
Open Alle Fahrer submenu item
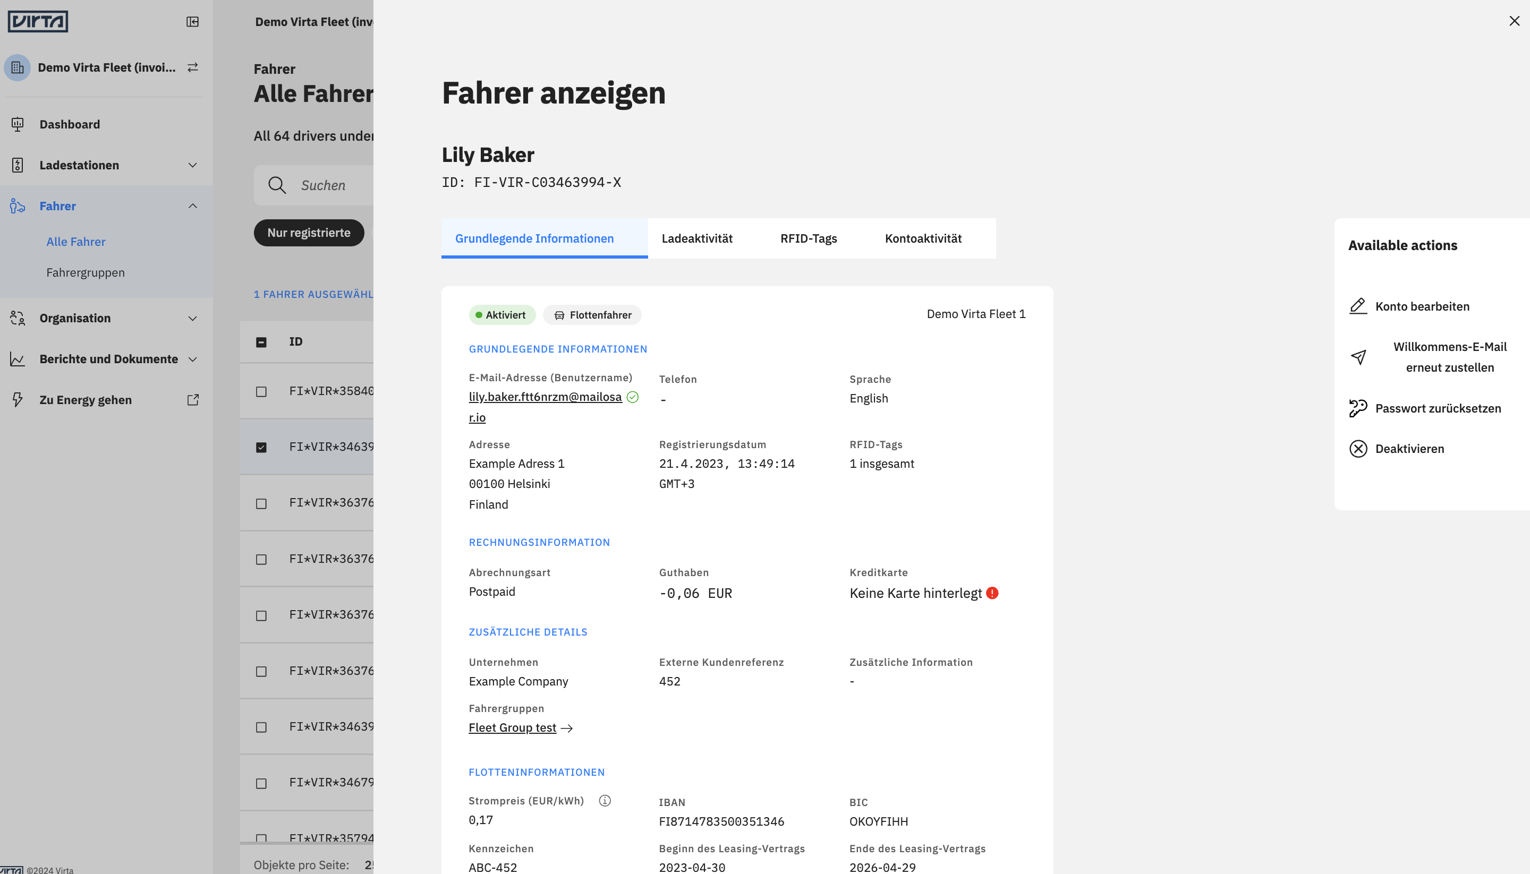coord(75,241)
